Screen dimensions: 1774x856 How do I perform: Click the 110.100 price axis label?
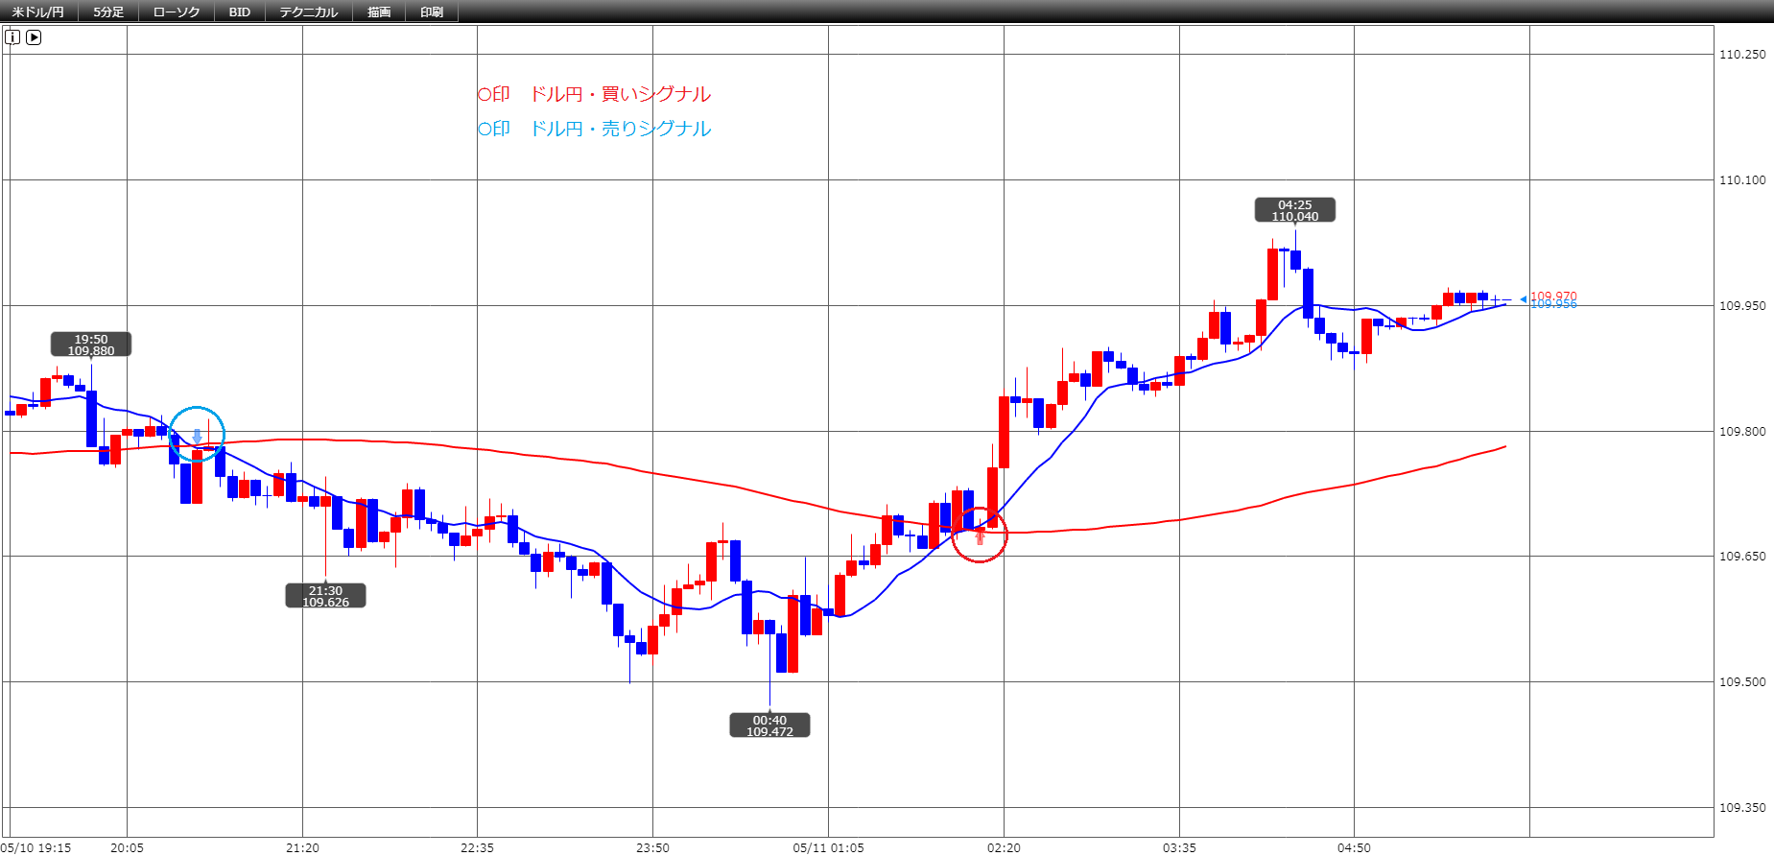coord(1742,179)
